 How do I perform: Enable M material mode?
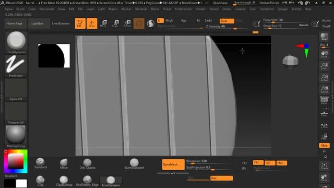pyautogui.click(x=198, y=21)
